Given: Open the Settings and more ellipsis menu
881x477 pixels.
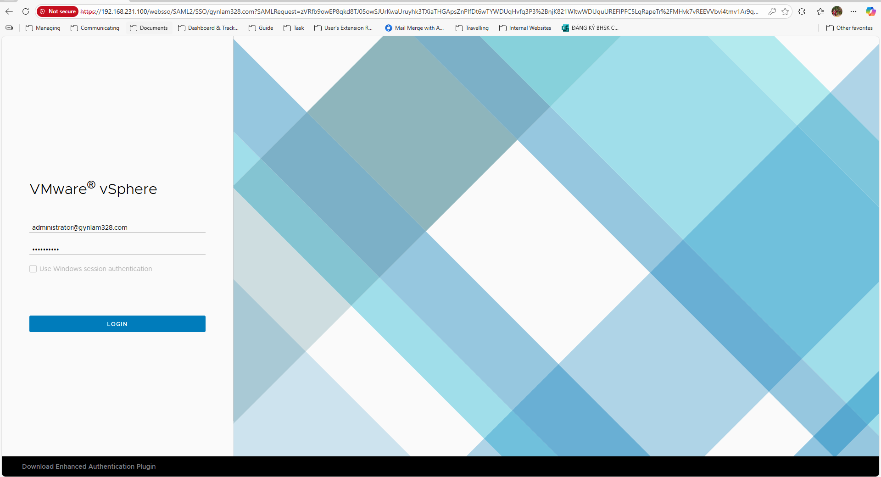Looking at the screenshot, I should pos(853,11).
